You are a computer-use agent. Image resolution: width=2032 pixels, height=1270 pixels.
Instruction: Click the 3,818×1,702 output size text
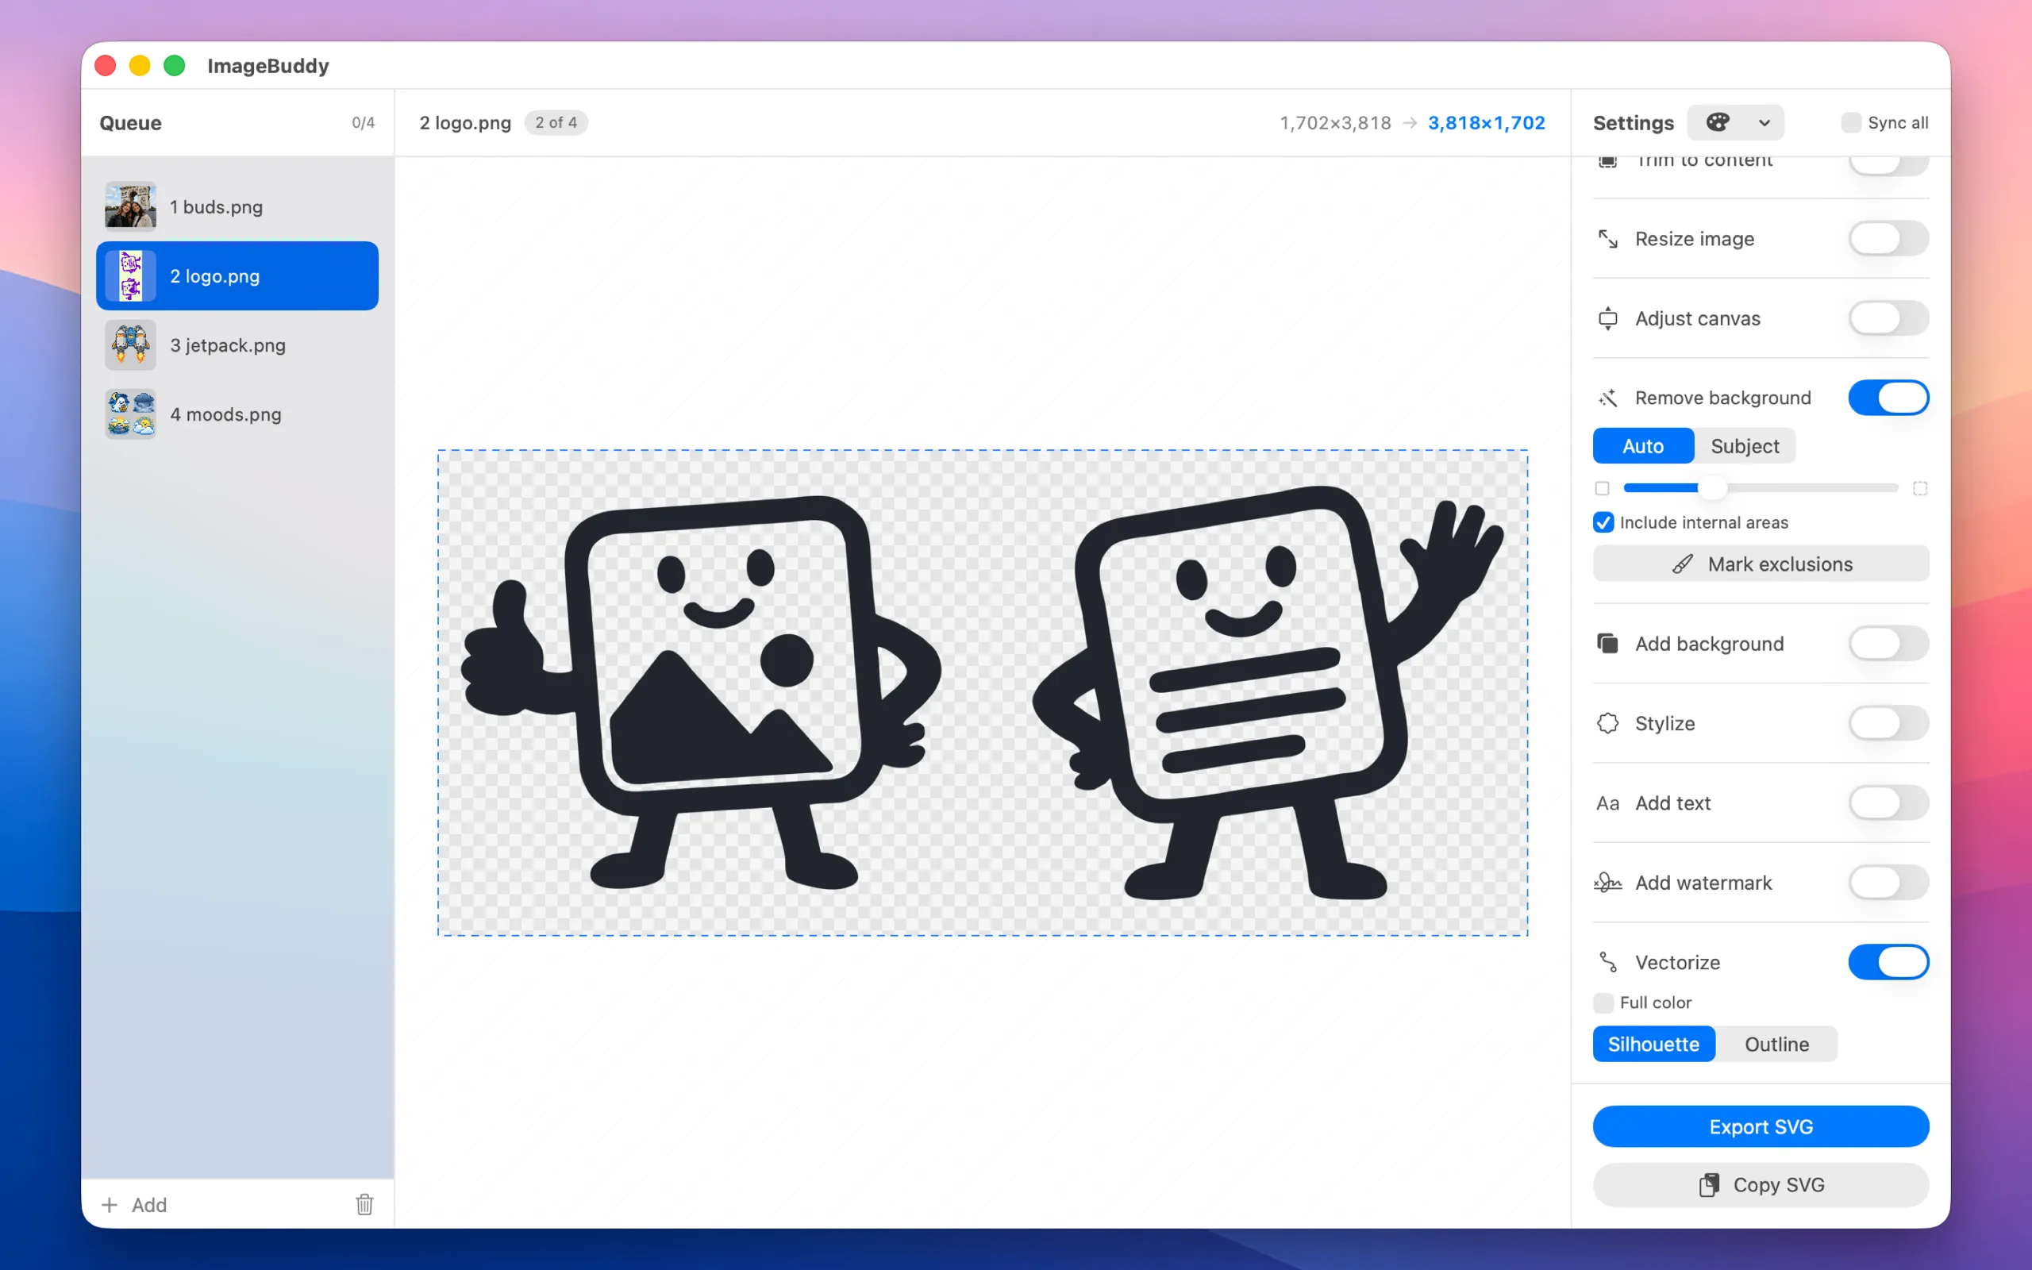click(1486, 122)
